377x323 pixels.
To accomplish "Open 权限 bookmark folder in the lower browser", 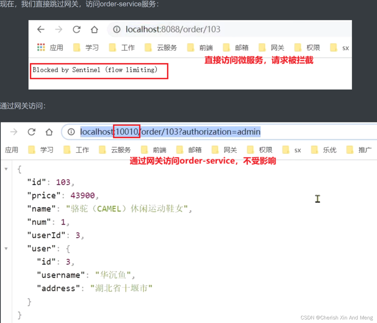I will [x=260, y=150].
